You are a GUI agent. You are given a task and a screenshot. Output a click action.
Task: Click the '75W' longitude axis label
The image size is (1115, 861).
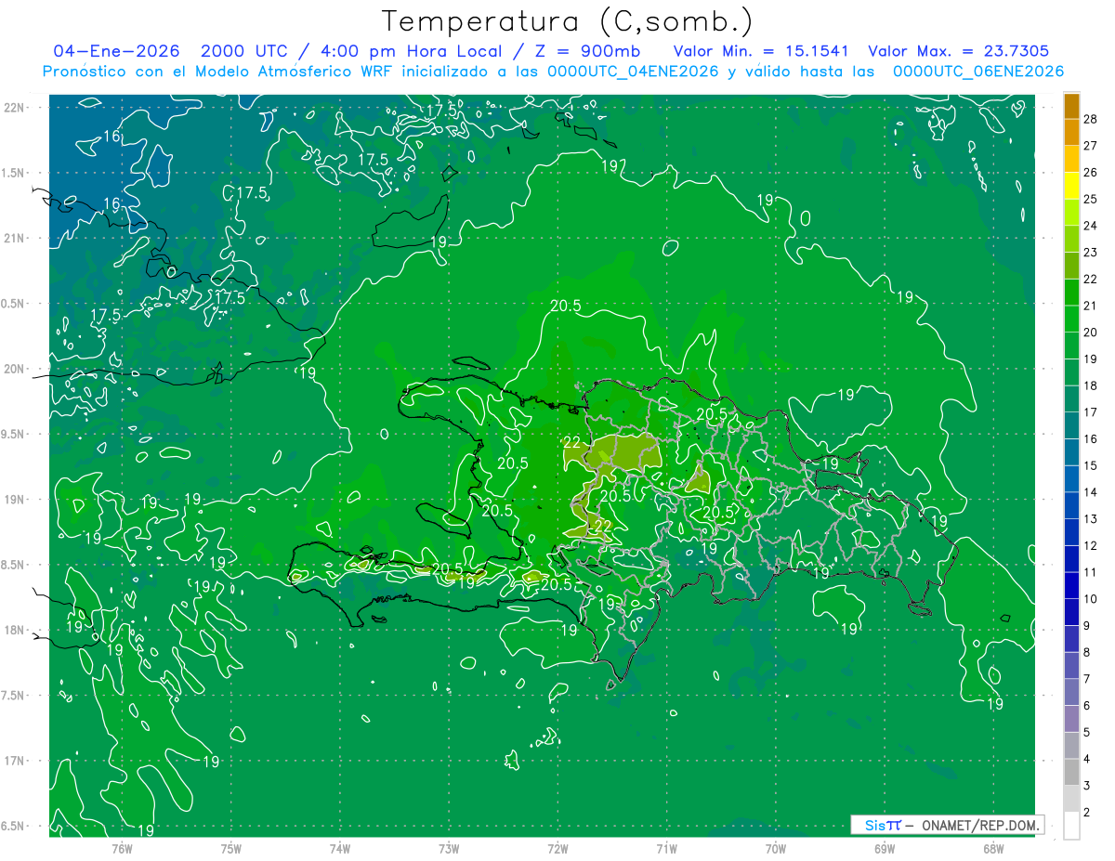230,848
